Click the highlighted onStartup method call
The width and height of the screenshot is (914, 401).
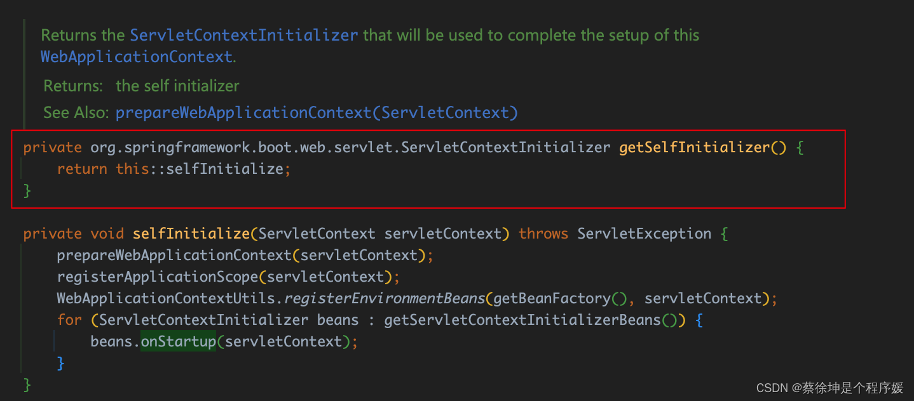178,341
